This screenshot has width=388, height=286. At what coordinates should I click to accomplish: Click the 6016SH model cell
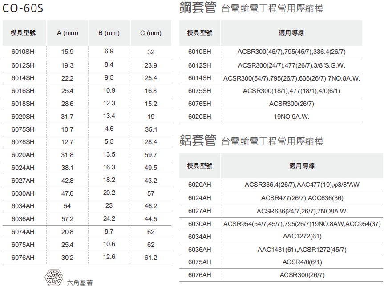point(23,91)
